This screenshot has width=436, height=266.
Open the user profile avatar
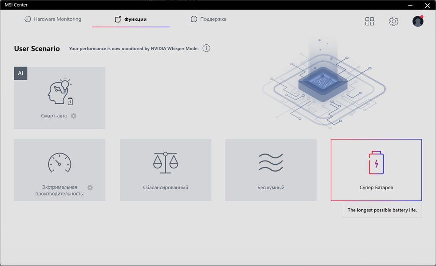click(418, 21)
